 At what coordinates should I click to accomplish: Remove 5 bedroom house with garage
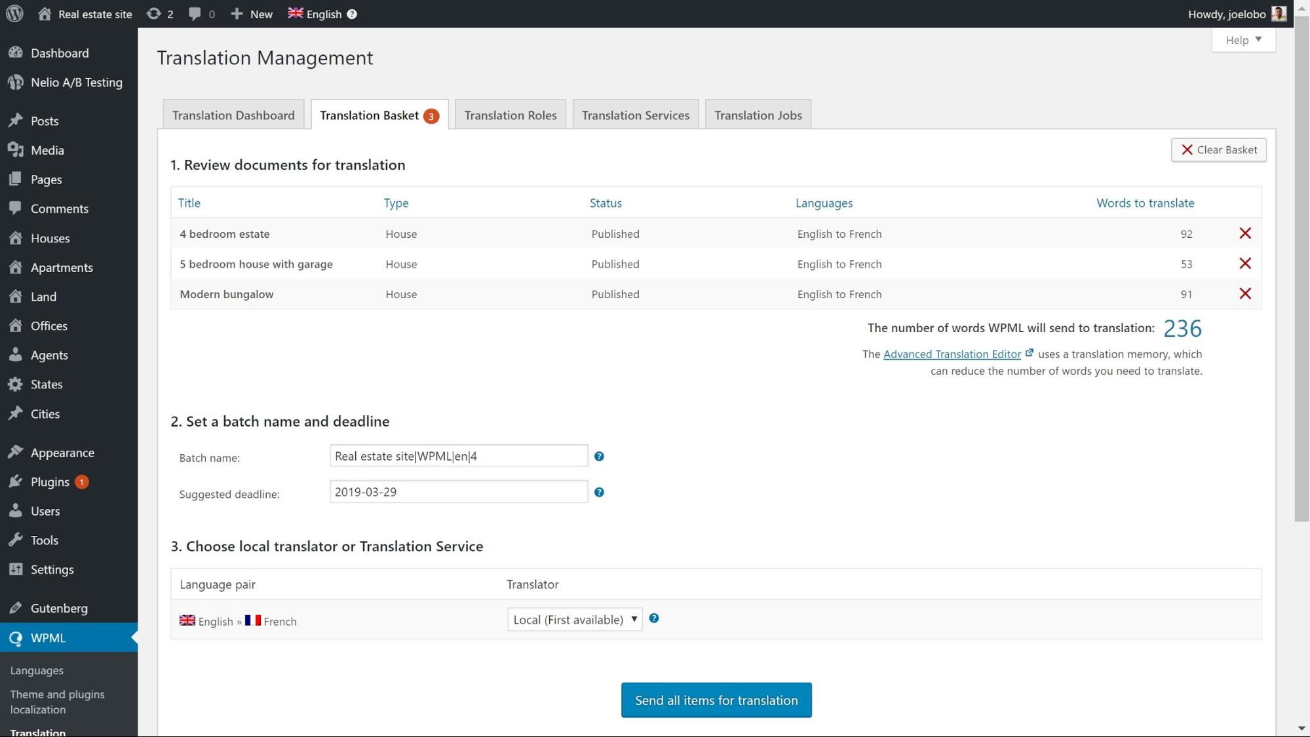[x=1244, y=263]
